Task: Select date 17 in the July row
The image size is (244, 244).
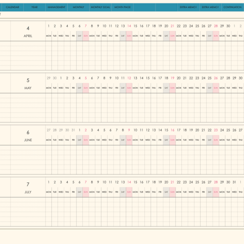Action: [x=147, y=182]
